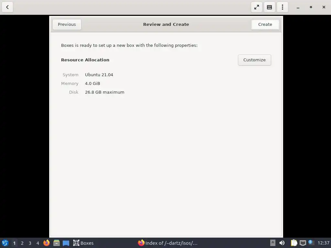This screenshot has width=331, height=248.
Task: Switch to workspace 1
Action: coord(14,243)
